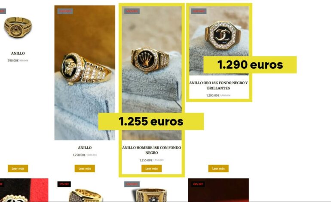
Task: Open the small gold ring photo priced 790.00€
Action: [x=18, y=28]
